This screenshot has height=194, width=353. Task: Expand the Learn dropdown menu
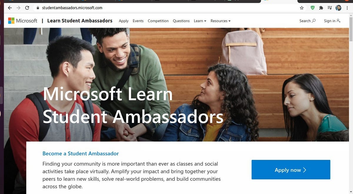[200, 21]
